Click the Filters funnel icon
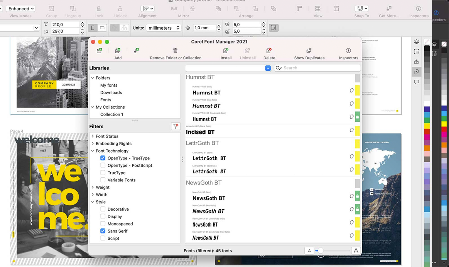This screenshot has width=449, height=267. click(176, 126)
